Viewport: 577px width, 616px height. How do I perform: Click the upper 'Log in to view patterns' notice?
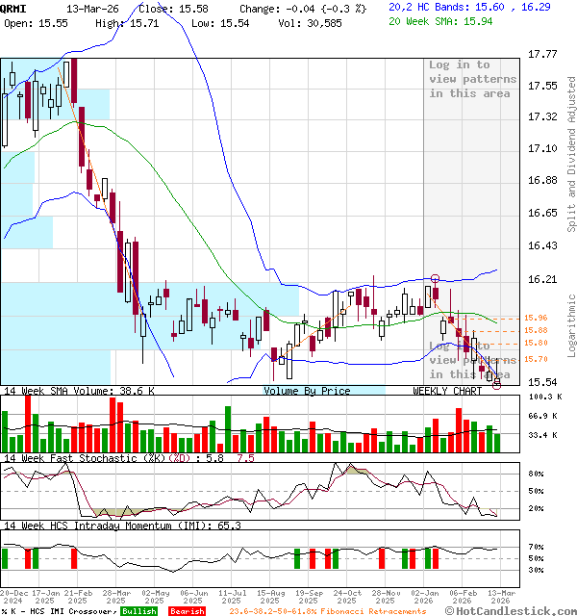[x=472, y=79]
